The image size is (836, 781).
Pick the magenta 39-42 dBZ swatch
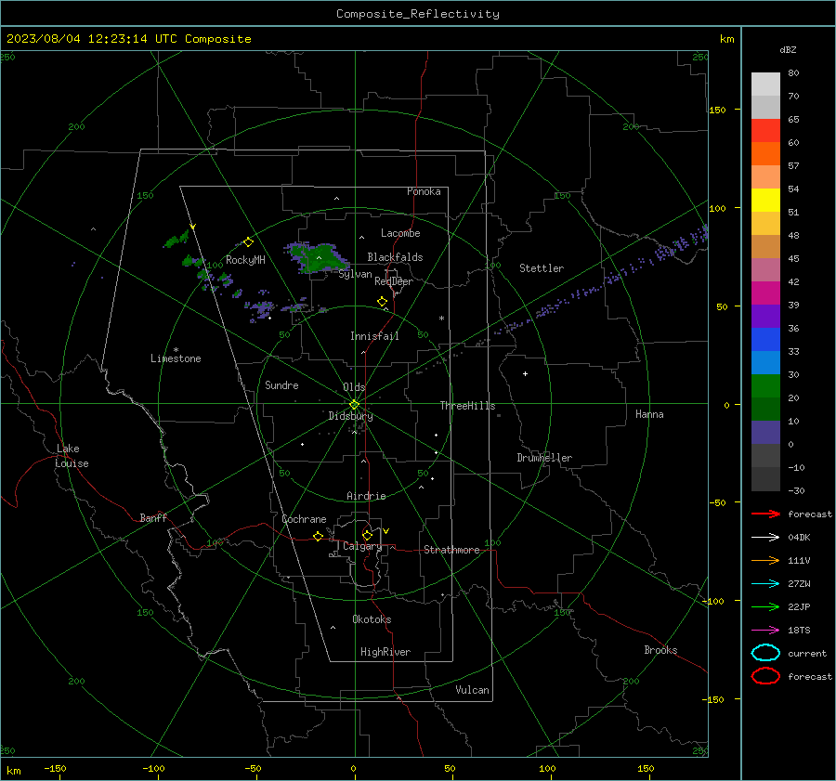click(x=765, y=293)
